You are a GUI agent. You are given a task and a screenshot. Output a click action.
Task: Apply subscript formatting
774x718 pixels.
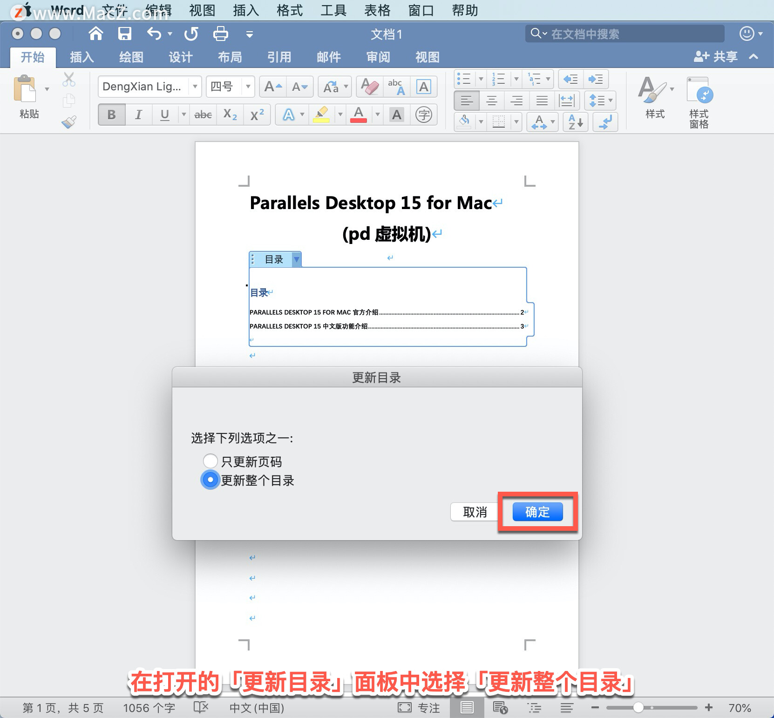[x=230, y=115]
